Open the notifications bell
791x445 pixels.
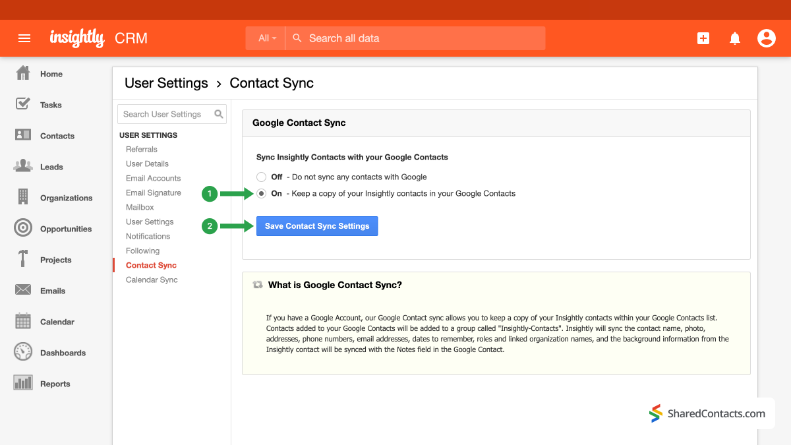coord(735,38)
